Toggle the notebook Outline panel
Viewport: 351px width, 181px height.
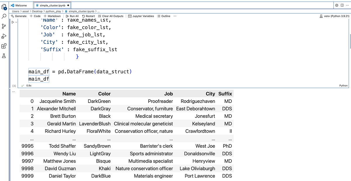click(x=163, y=16)
